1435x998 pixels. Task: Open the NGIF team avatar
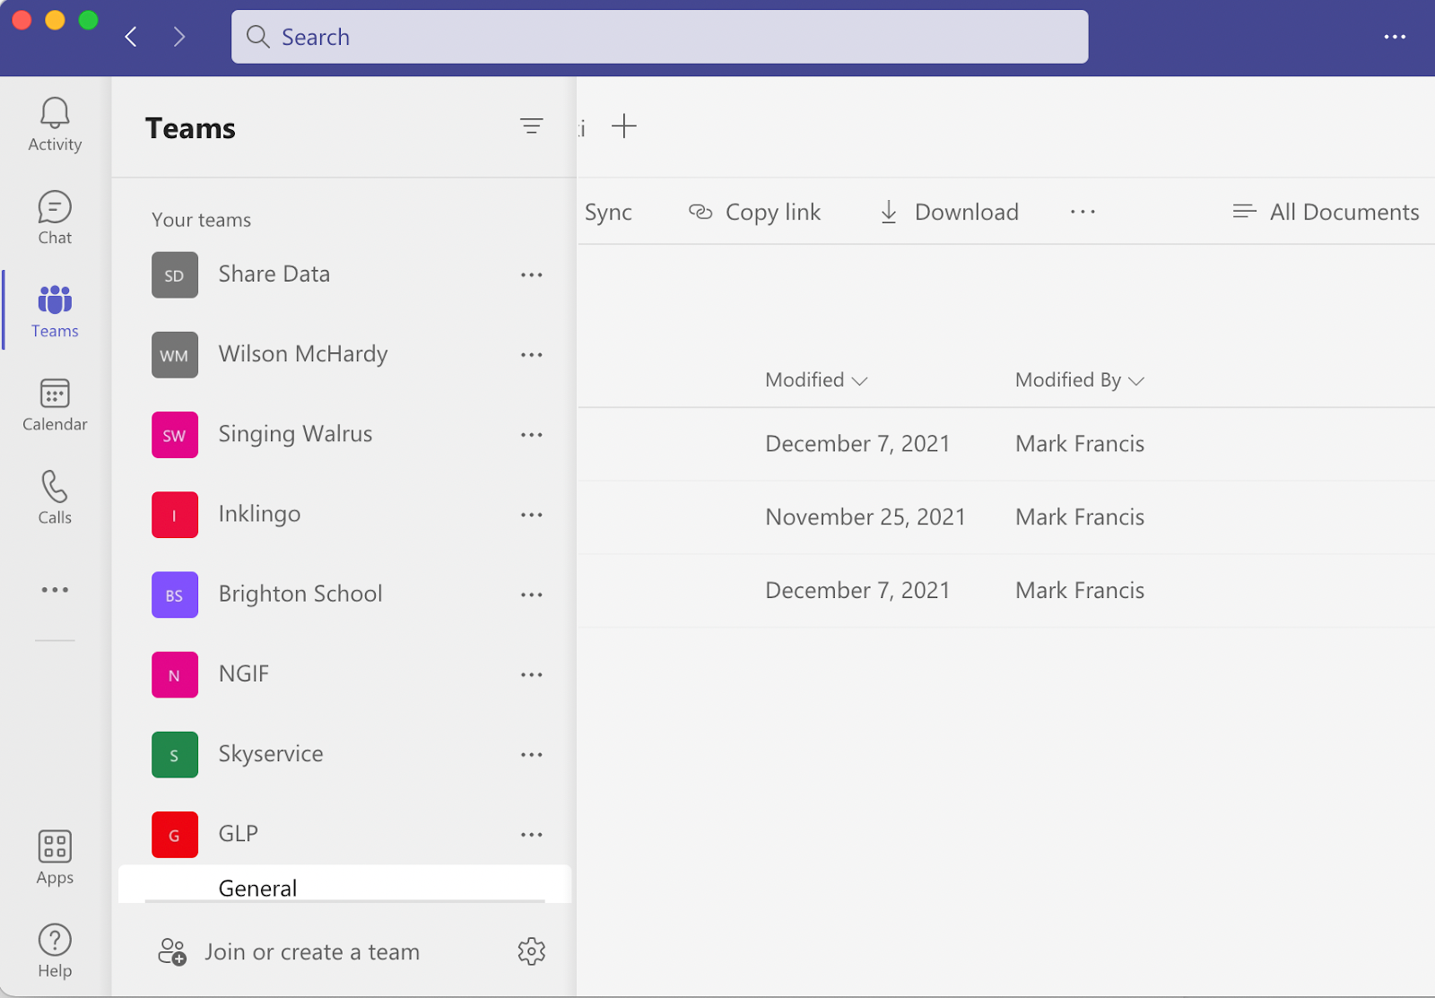[175, 675]
